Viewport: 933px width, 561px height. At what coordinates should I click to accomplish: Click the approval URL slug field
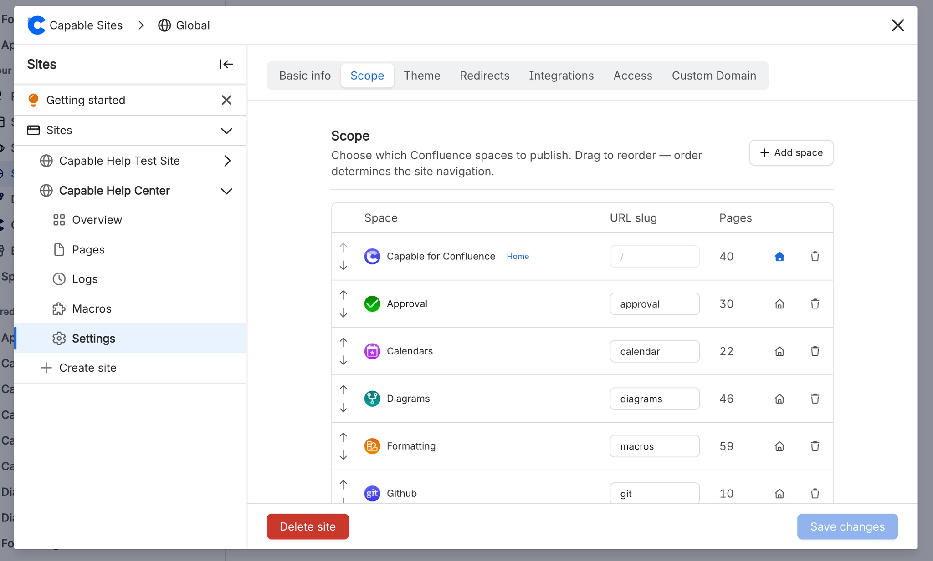click(655, 304)
